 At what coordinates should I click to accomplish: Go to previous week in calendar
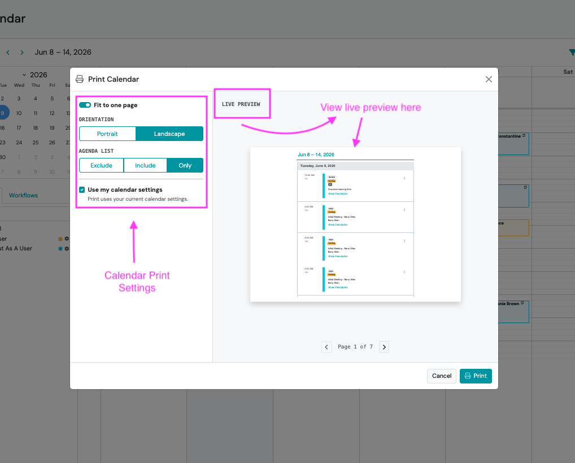(8, 52)
